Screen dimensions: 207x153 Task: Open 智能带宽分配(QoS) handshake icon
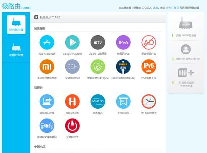[98, 67]
